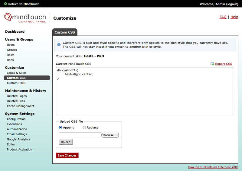Screen dimensions: 242x171
Task: Open Cache Management
Action: pos(21,106)
